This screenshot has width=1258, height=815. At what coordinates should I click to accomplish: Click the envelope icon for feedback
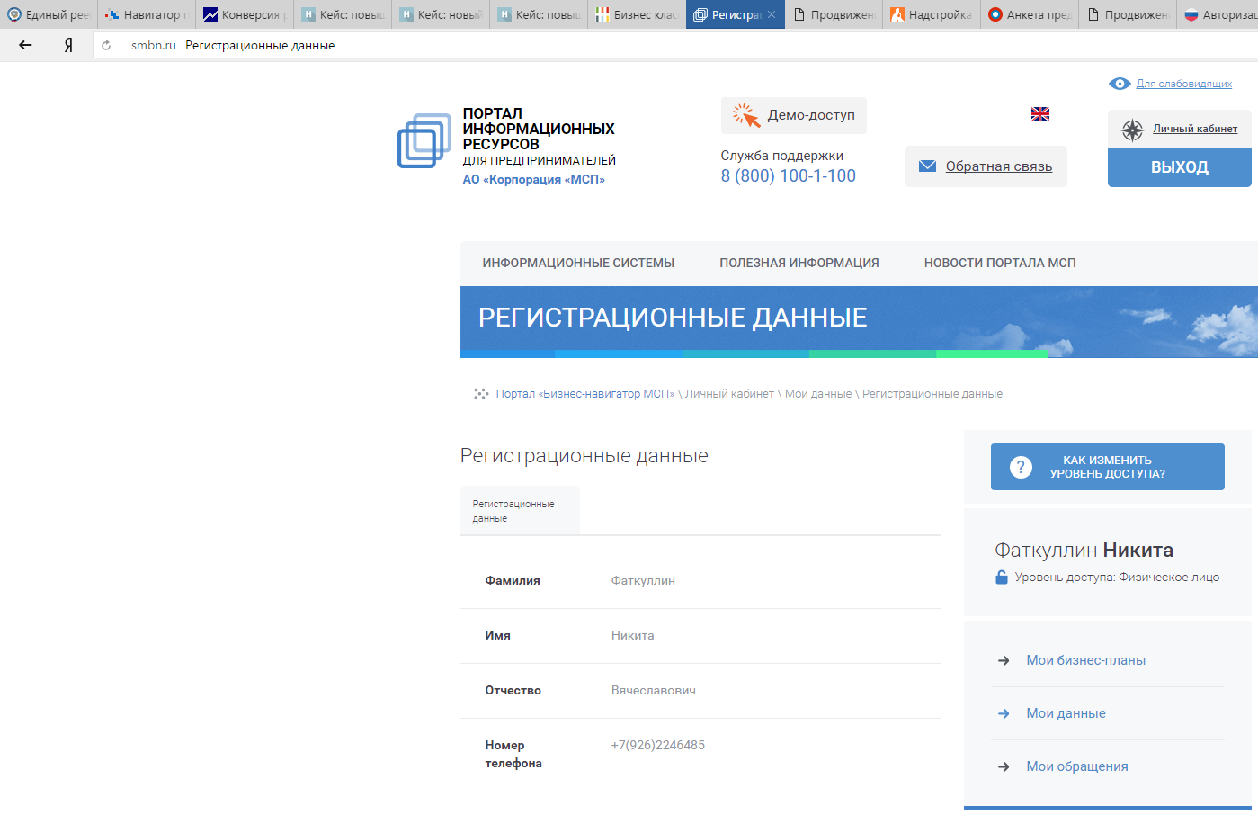pos(927,166)
